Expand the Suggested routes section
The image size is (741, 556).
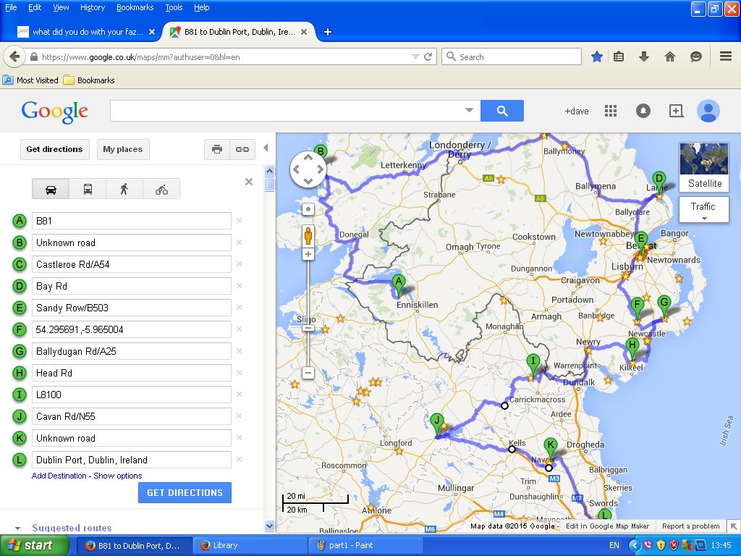pos(72,528)
